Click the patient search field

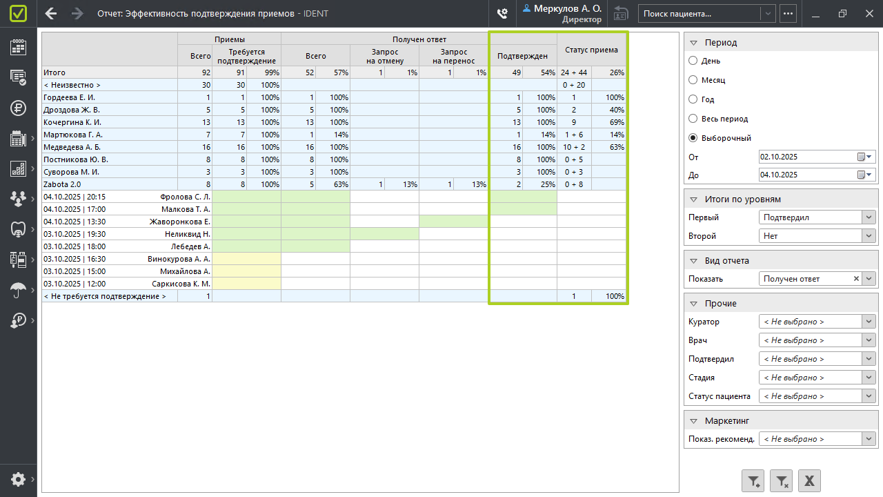(699, 13)
